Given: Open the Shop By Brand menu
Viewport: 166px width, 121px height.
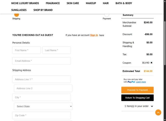Looking at the screenshot, I should [43, 10].
